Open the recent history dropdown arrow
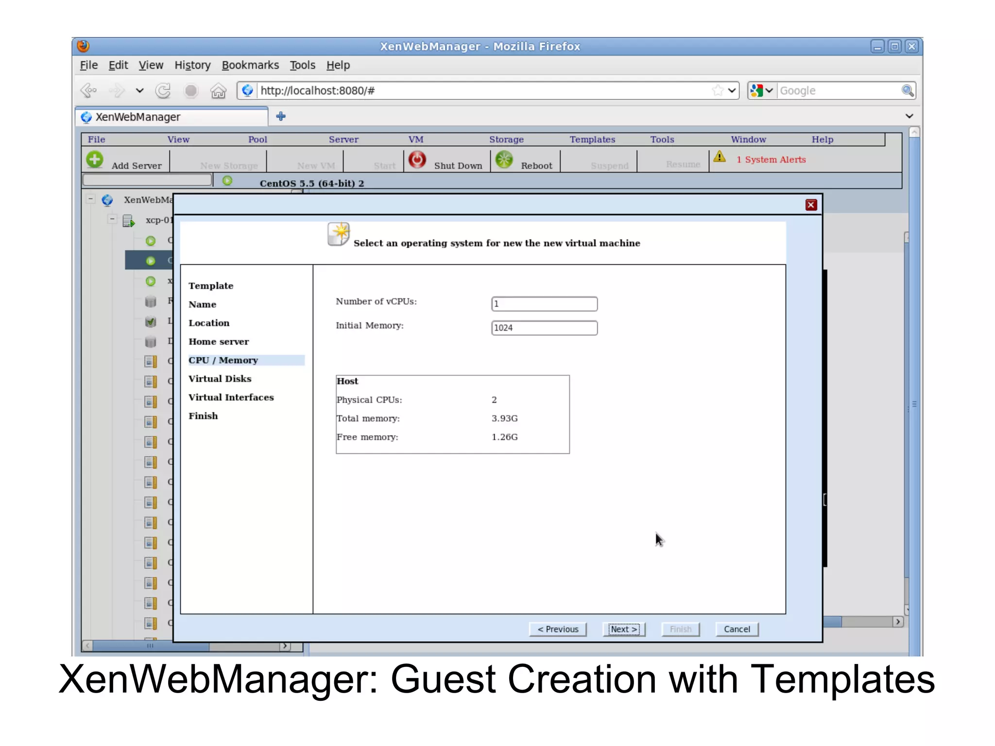 click(139, 90)
